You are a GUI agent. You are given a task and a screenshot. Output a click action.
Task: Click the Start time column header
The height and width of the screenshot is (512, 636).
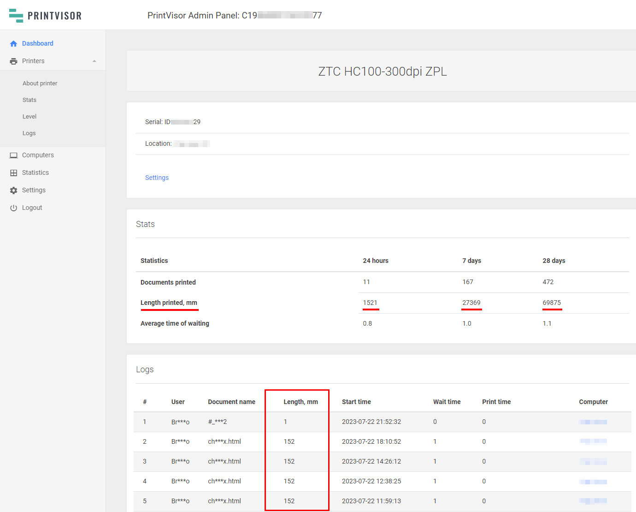[356, 402]
